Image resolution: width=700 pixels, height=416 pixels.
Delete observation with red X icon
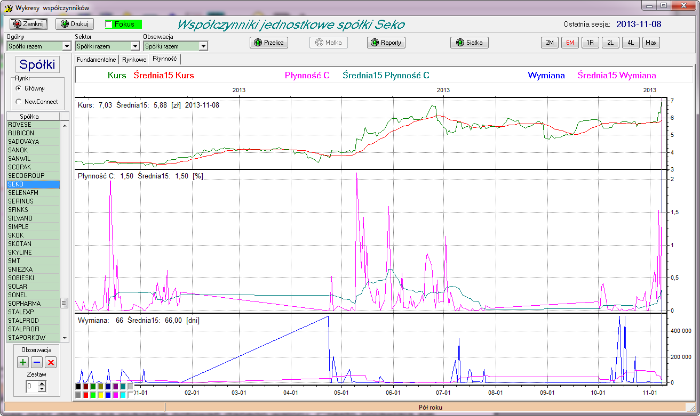tap(51, 362)
